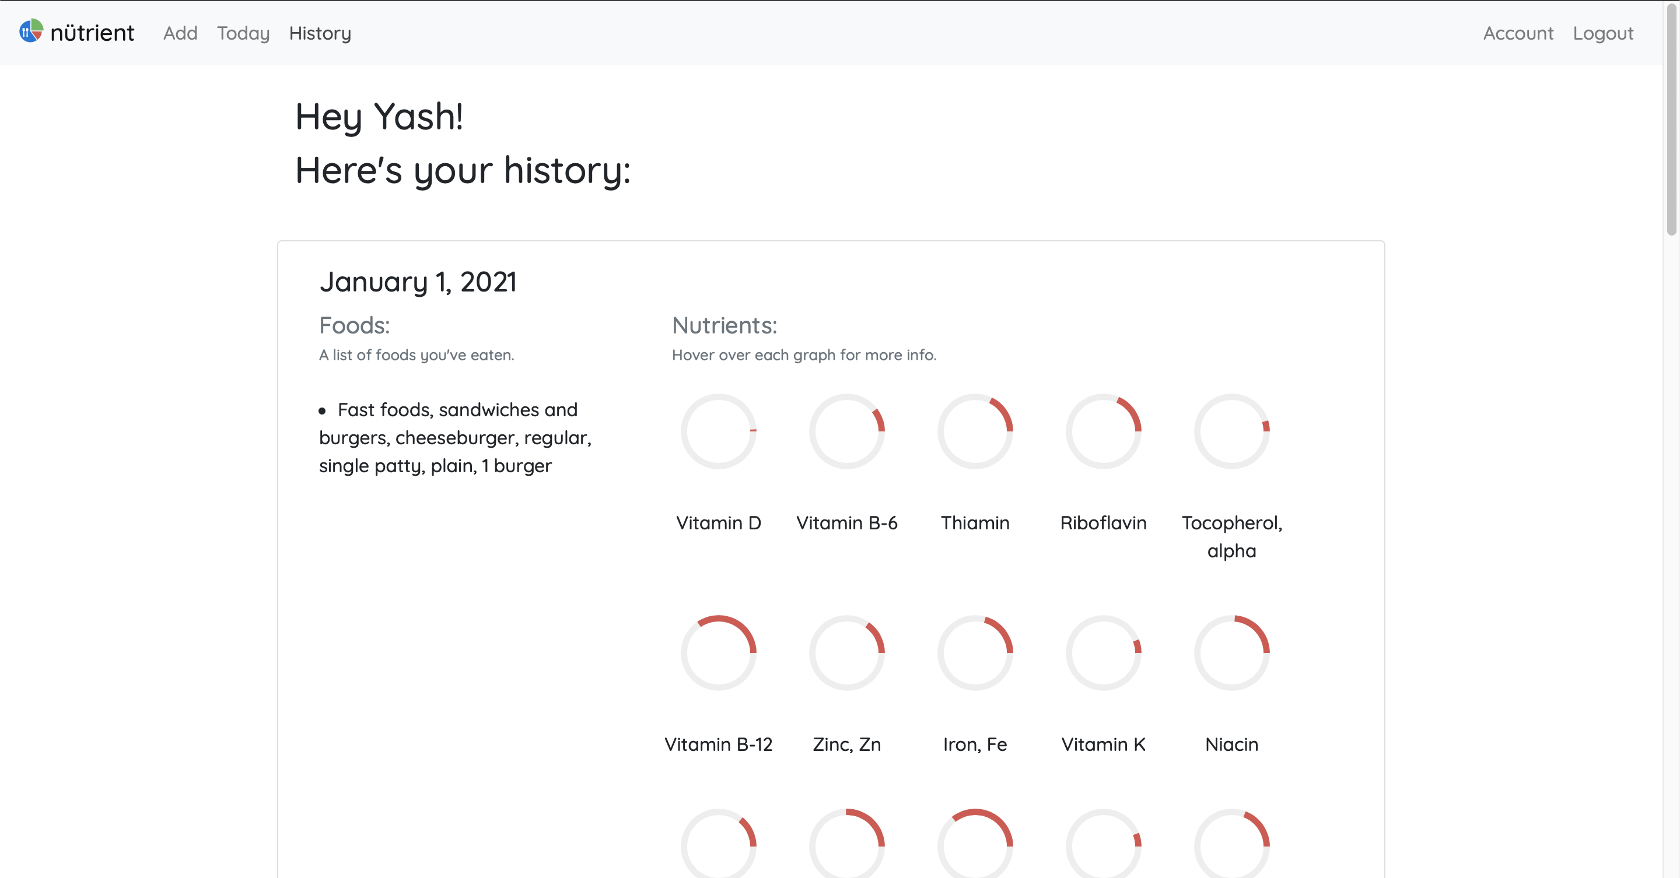The height and width of the screenshot is (878, 1680).
Task: Select the Tocopherol, alpha chart
Action: coord(1231,431)
